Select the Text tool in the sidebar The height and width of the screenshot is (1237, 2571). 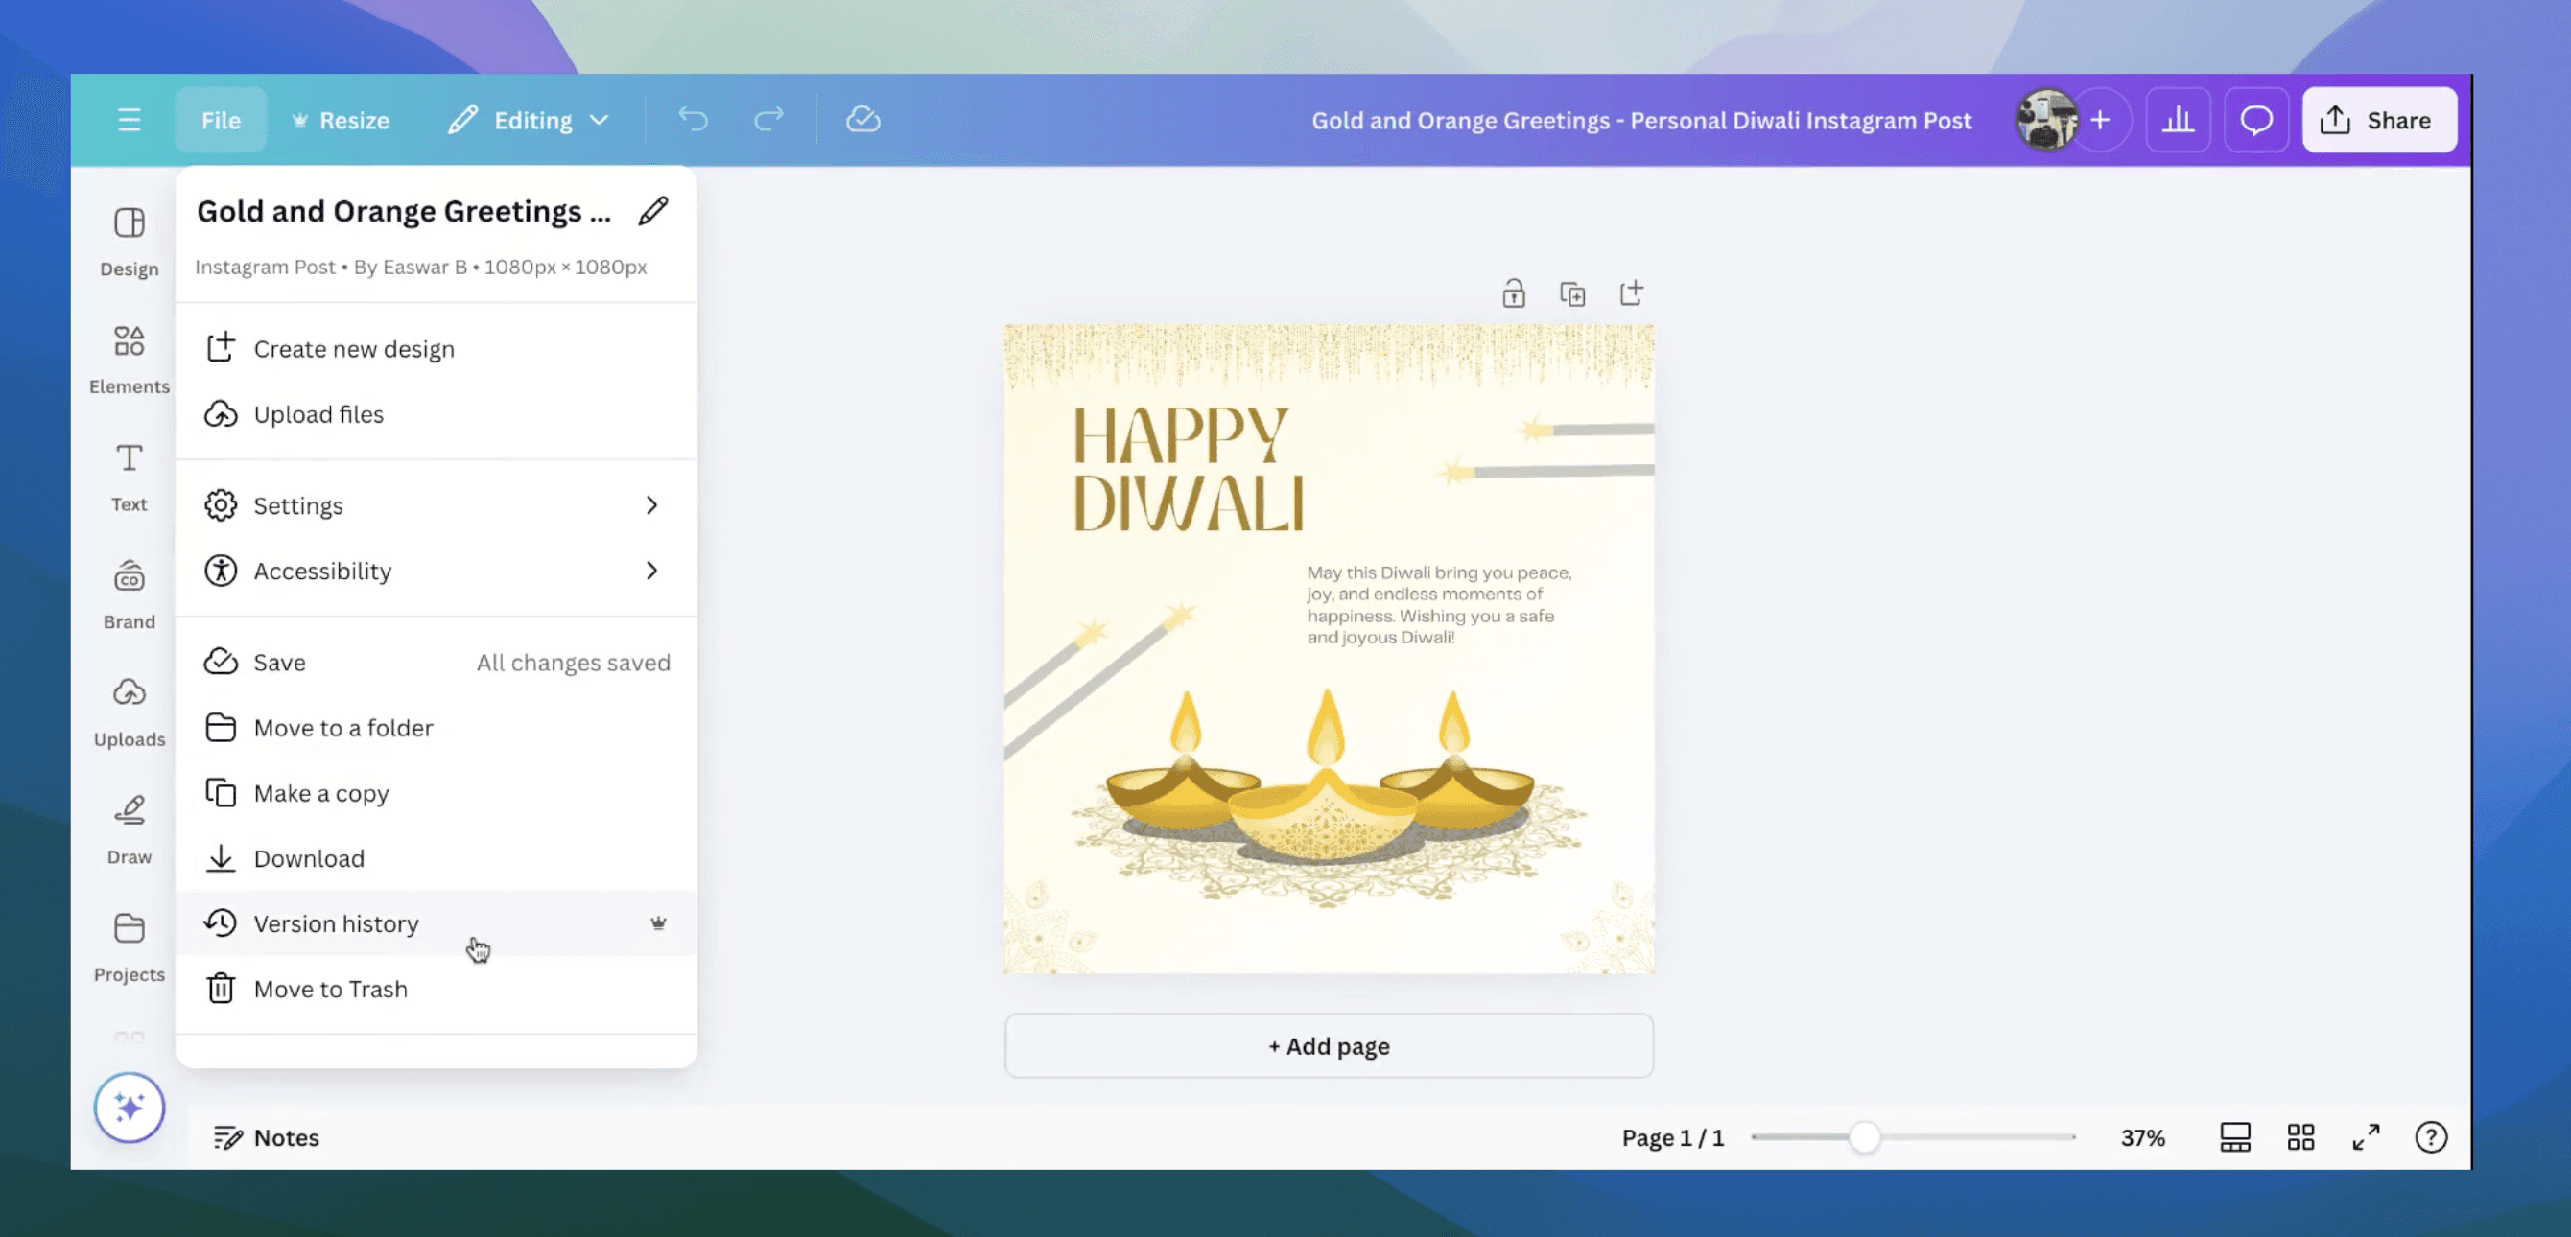coord(128,475)
